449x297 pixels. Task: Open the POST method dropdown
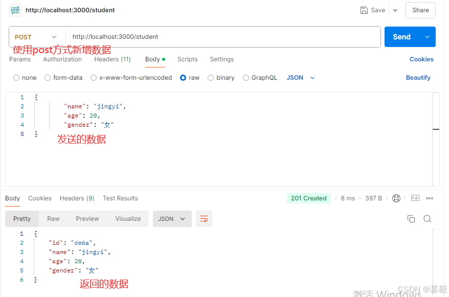click(x=36, y=37)
